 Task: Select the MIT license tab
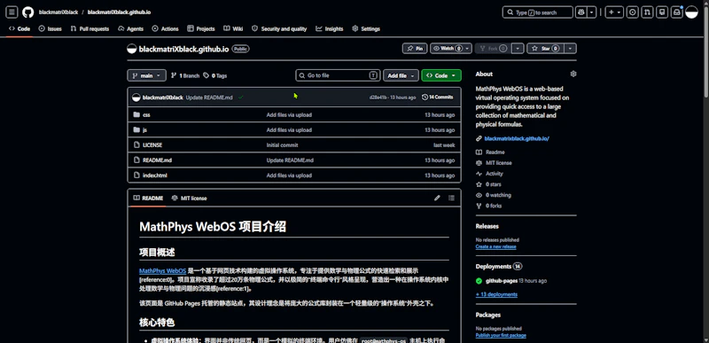point(189,198)
